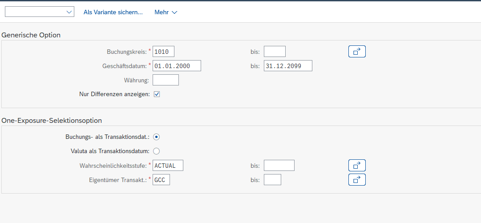The width and height of the screenshot is (481, 223).
Task: Open multiple selection for Eigentümer Transakt.
Action: tap(357, 180)
